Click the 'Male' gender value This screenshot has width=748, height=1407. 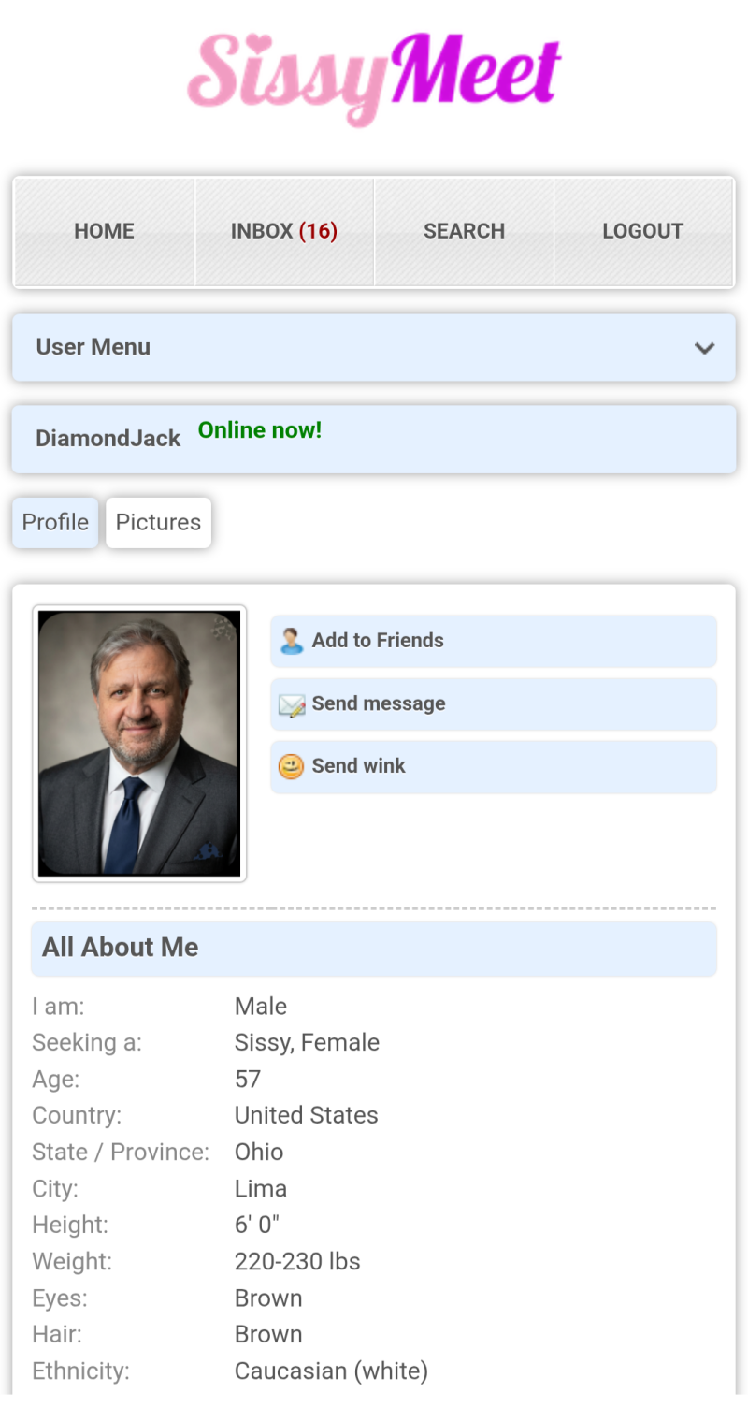(261, 1007)
